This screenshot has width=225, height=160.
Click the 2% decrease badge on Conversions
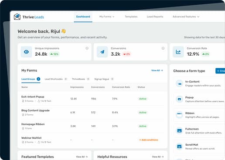pos(126,54)
